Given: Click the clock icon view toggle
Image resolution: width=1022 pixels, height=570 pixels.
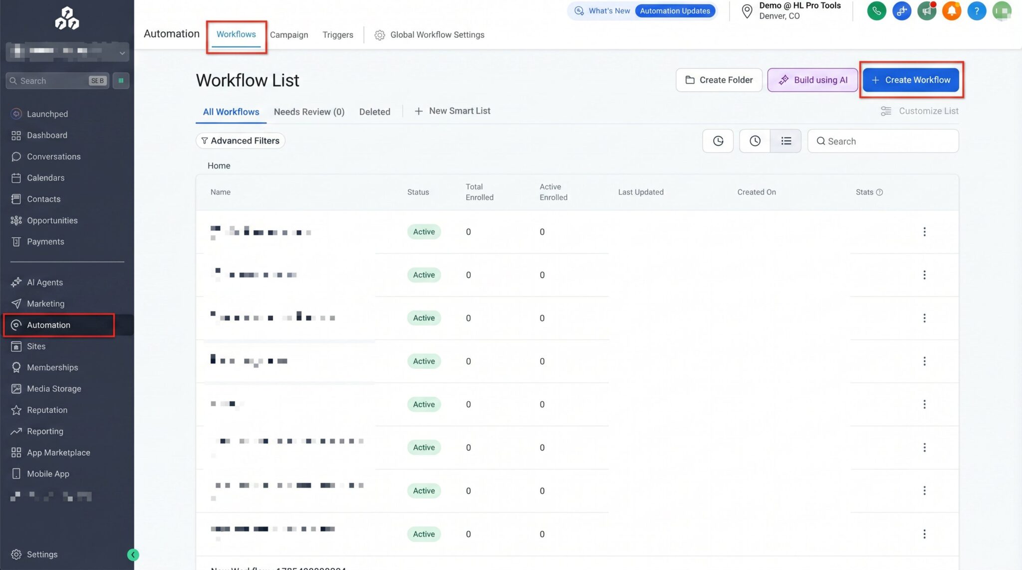Looking at the screenshot, I should (755, 141).
